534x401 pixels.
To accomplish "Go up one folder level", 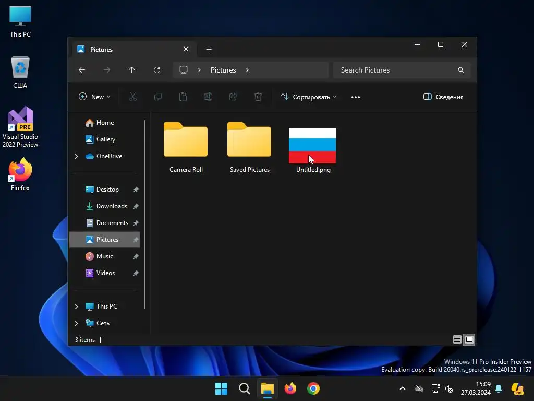I will [x=132, y=70].
